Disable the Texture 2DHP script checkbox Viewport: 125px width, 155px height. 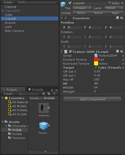(x=70, y=52)
